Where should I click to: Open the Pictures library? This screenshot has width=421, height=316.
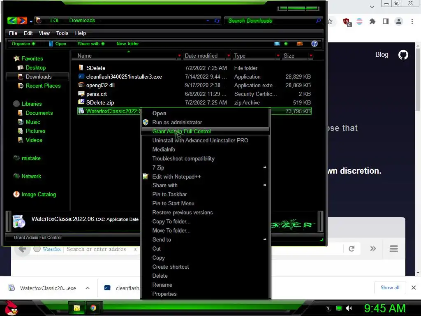click(35, 131)
